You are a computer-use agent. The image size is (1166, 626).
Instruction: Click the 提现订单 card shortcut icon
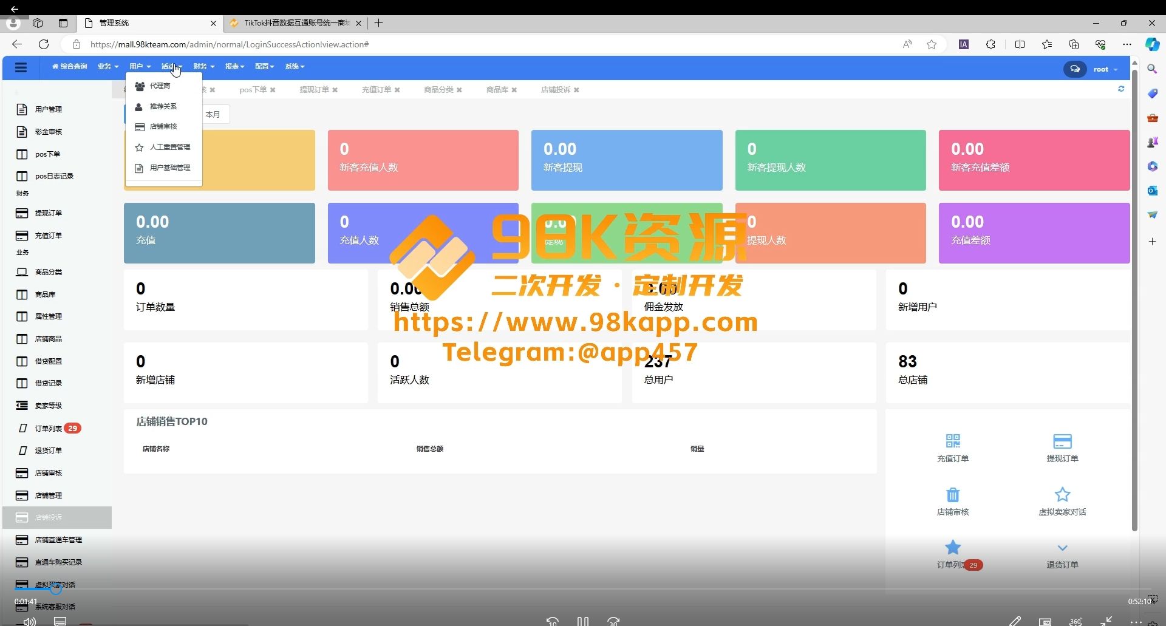tap(1062, 441)
